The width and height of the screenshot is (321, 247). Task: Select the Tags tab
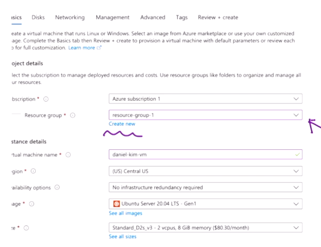(182, 17)
